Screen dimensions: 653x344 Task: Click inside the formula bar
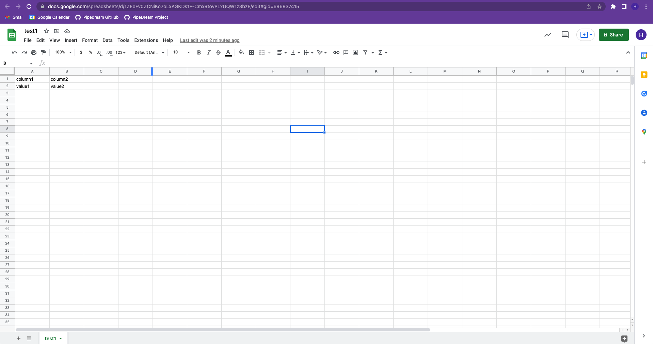pyautogui.click(x=204, y=63)
